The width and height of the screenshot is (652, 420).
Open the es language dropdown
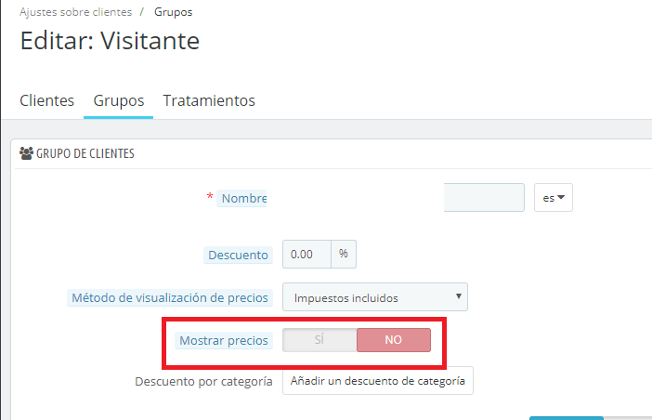pos(554,198)
